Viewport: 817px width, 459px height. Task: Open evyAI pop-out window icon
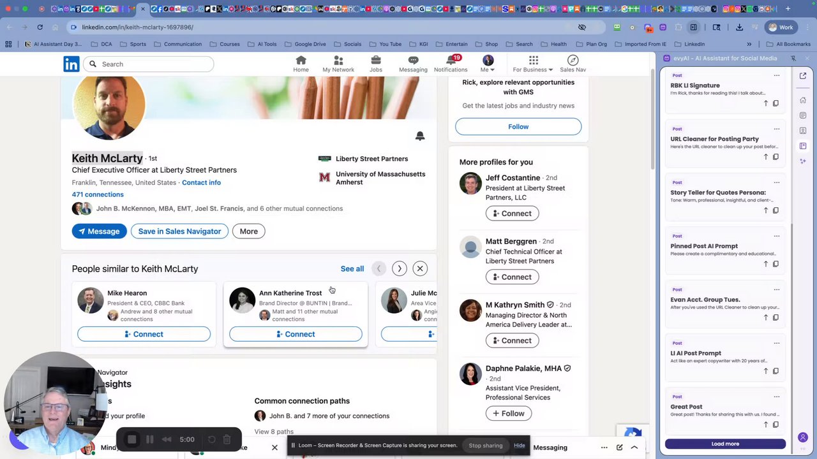(x=803, y=75)
